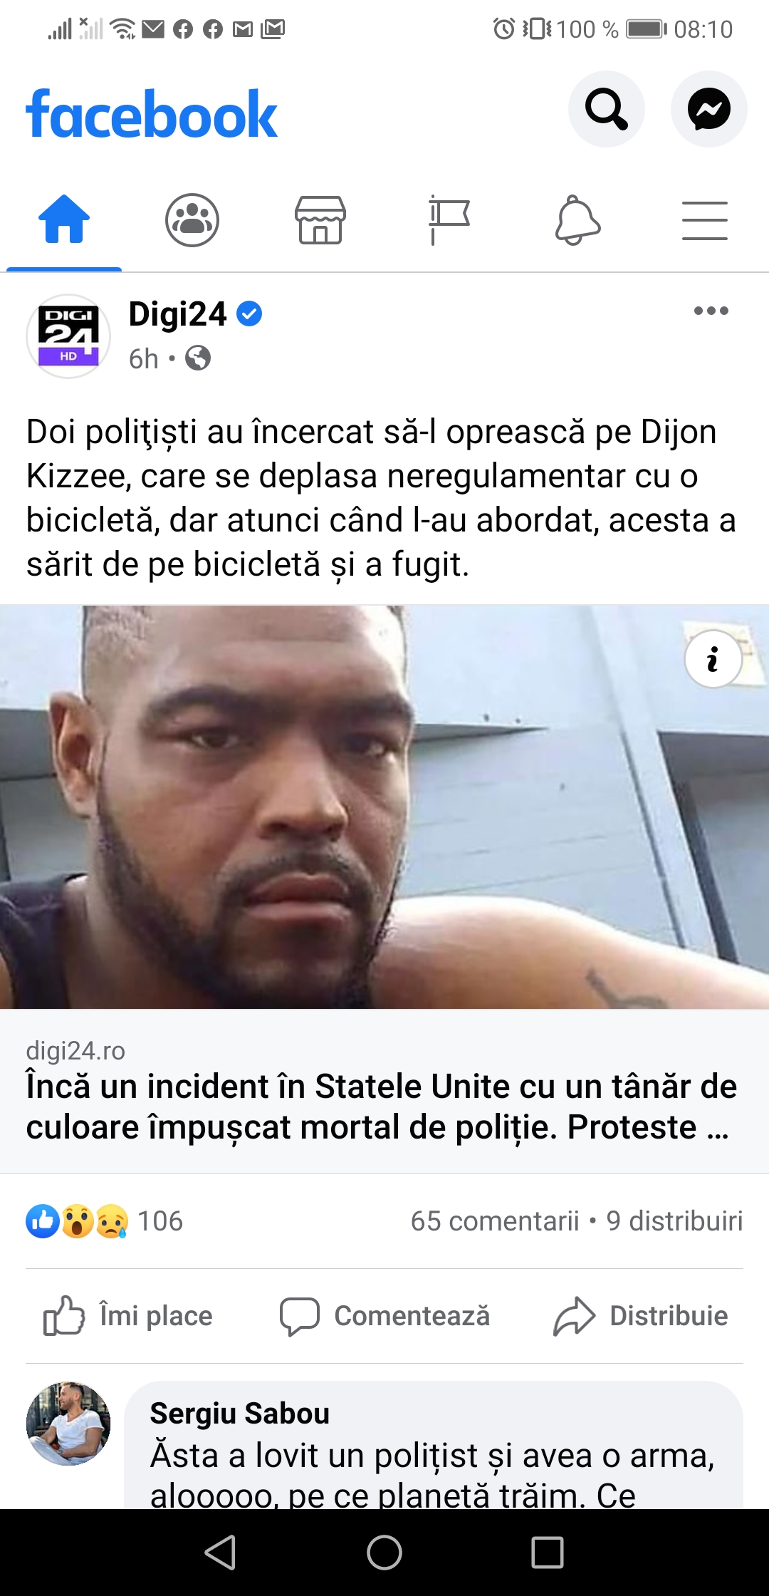Open Marketplace storefront icon
Image resolution: width=769 pixels, height=1596 pixels.
pos(320,219)
